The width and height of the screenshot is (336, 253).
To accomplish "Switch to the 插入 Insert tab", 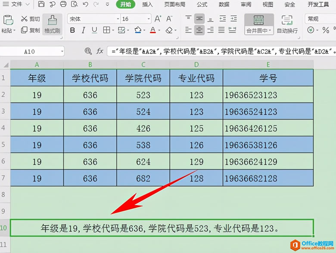I will point(147,4).
